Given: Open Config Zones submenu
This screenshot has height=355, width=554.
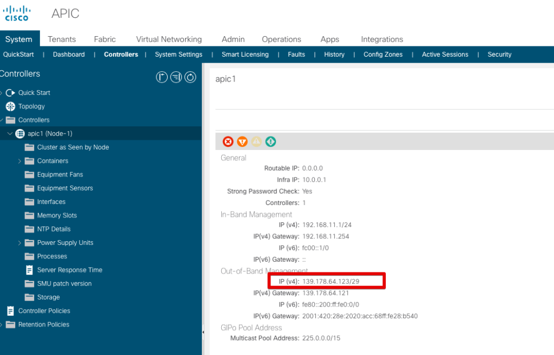Looking at the screenshot, I should pyautogui.click(x=383, y=54).
